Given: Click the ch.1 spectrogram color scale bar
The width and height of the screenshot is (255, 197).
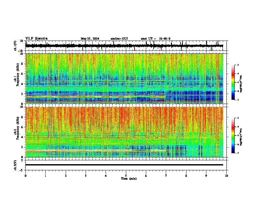Looking at the screenshot, I should tap(233, 82).
